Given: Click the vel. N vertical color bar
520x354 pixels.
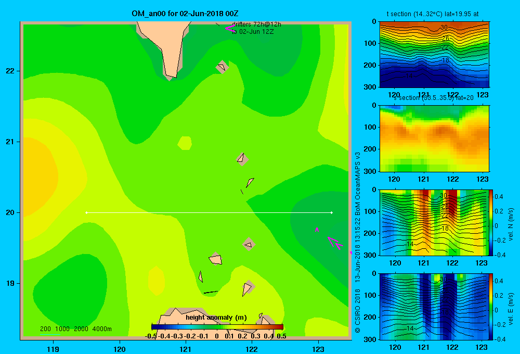Looking at the screenshot, I should (x=491, y=222).
